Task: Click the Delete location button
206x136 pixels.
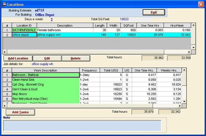Action: click(x=76, y=58)
